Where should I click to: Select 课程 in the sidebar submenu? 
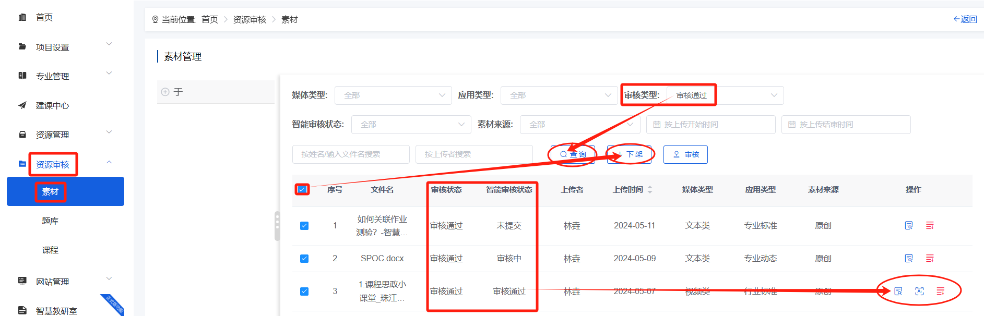click(x=50, y=250)
